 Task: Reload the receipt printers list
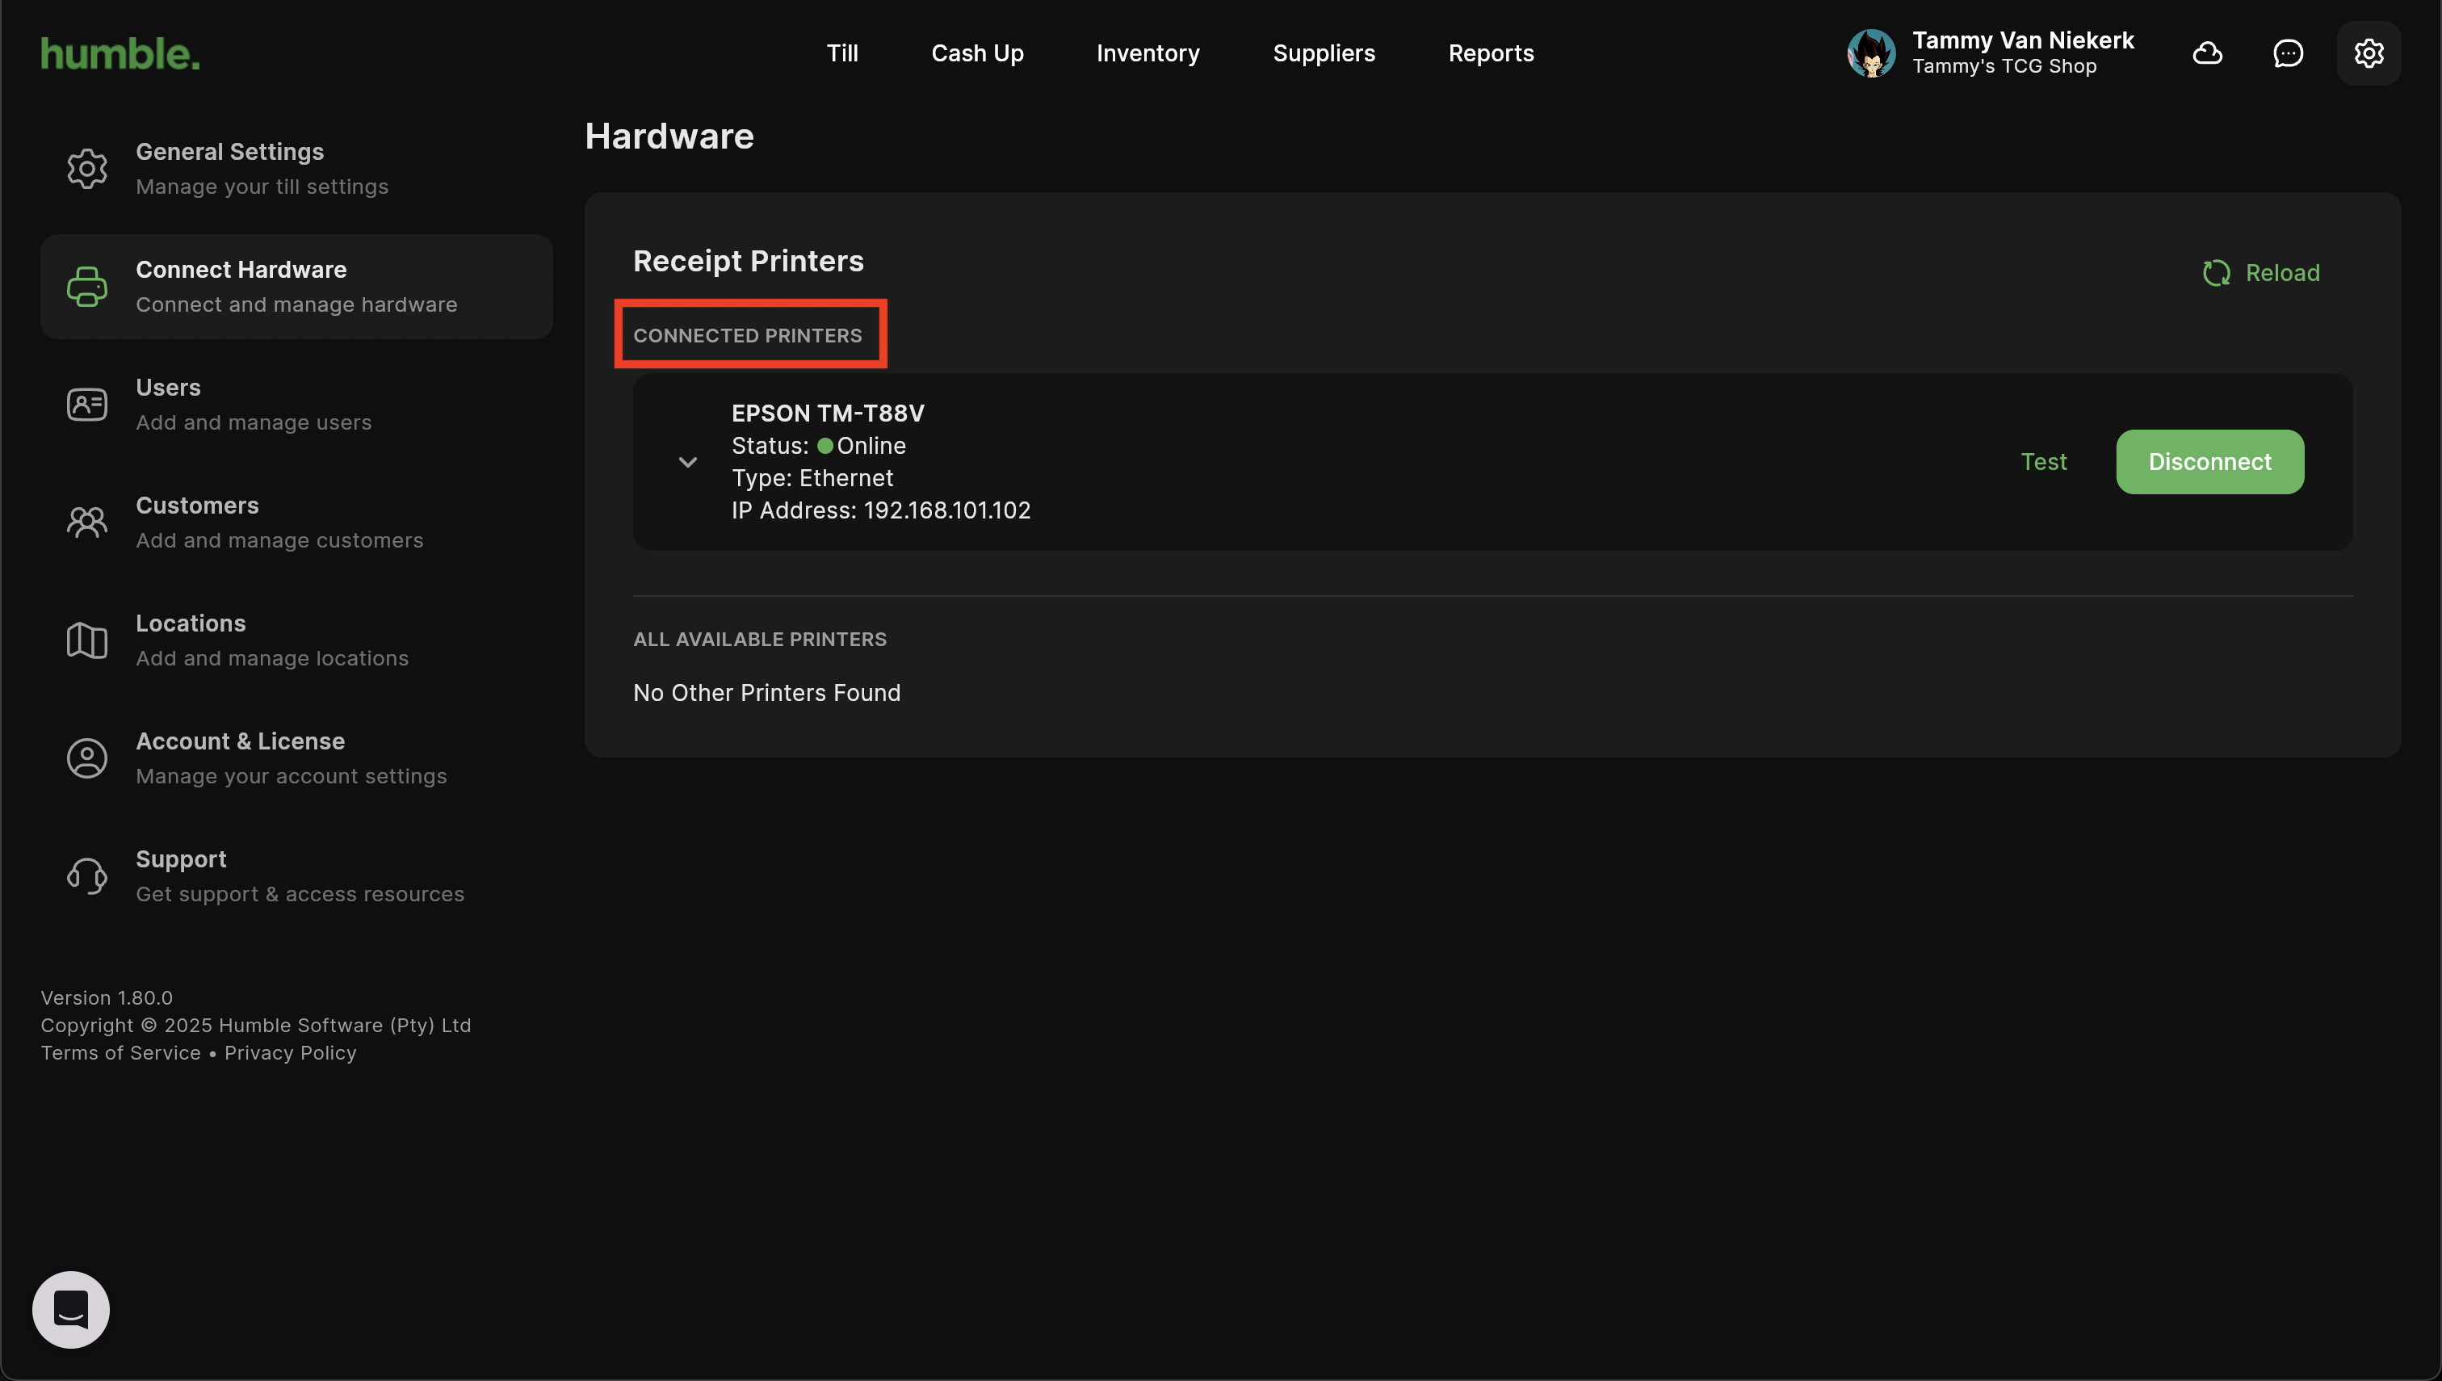click(2262, 273)
